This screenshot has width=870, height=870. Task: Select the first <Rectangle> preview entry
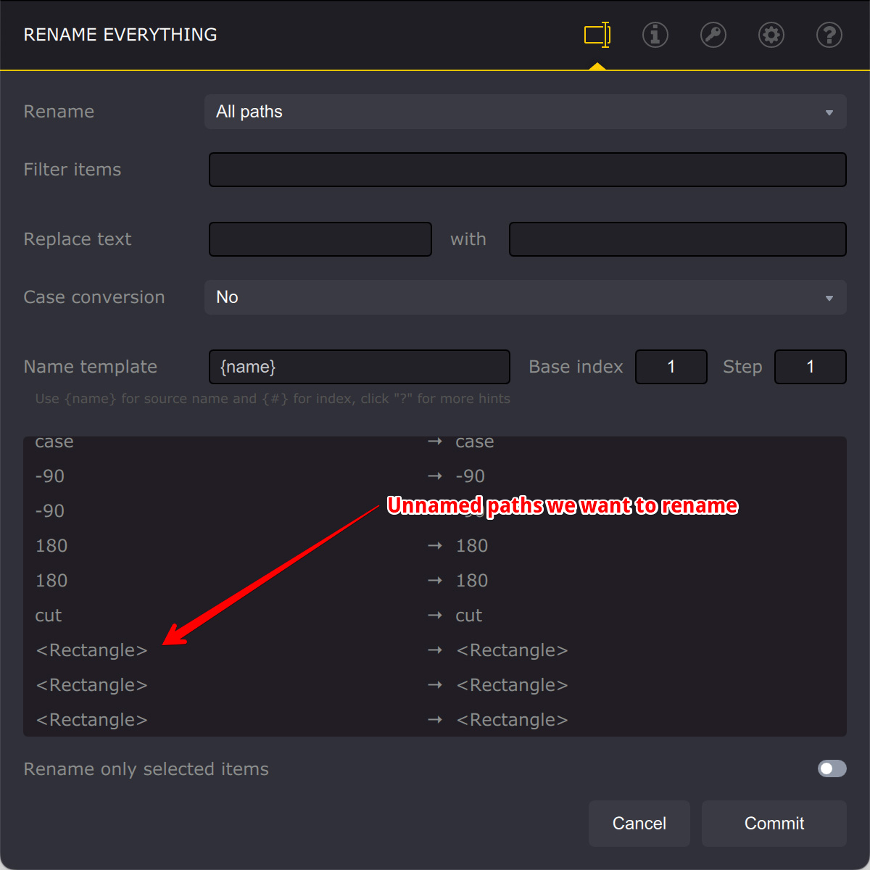(91, 650)
